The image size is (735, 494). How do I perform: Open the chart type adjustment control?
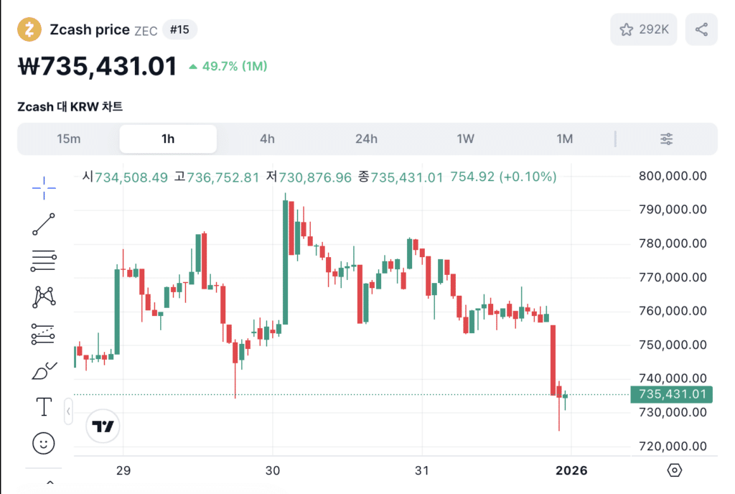666,139
